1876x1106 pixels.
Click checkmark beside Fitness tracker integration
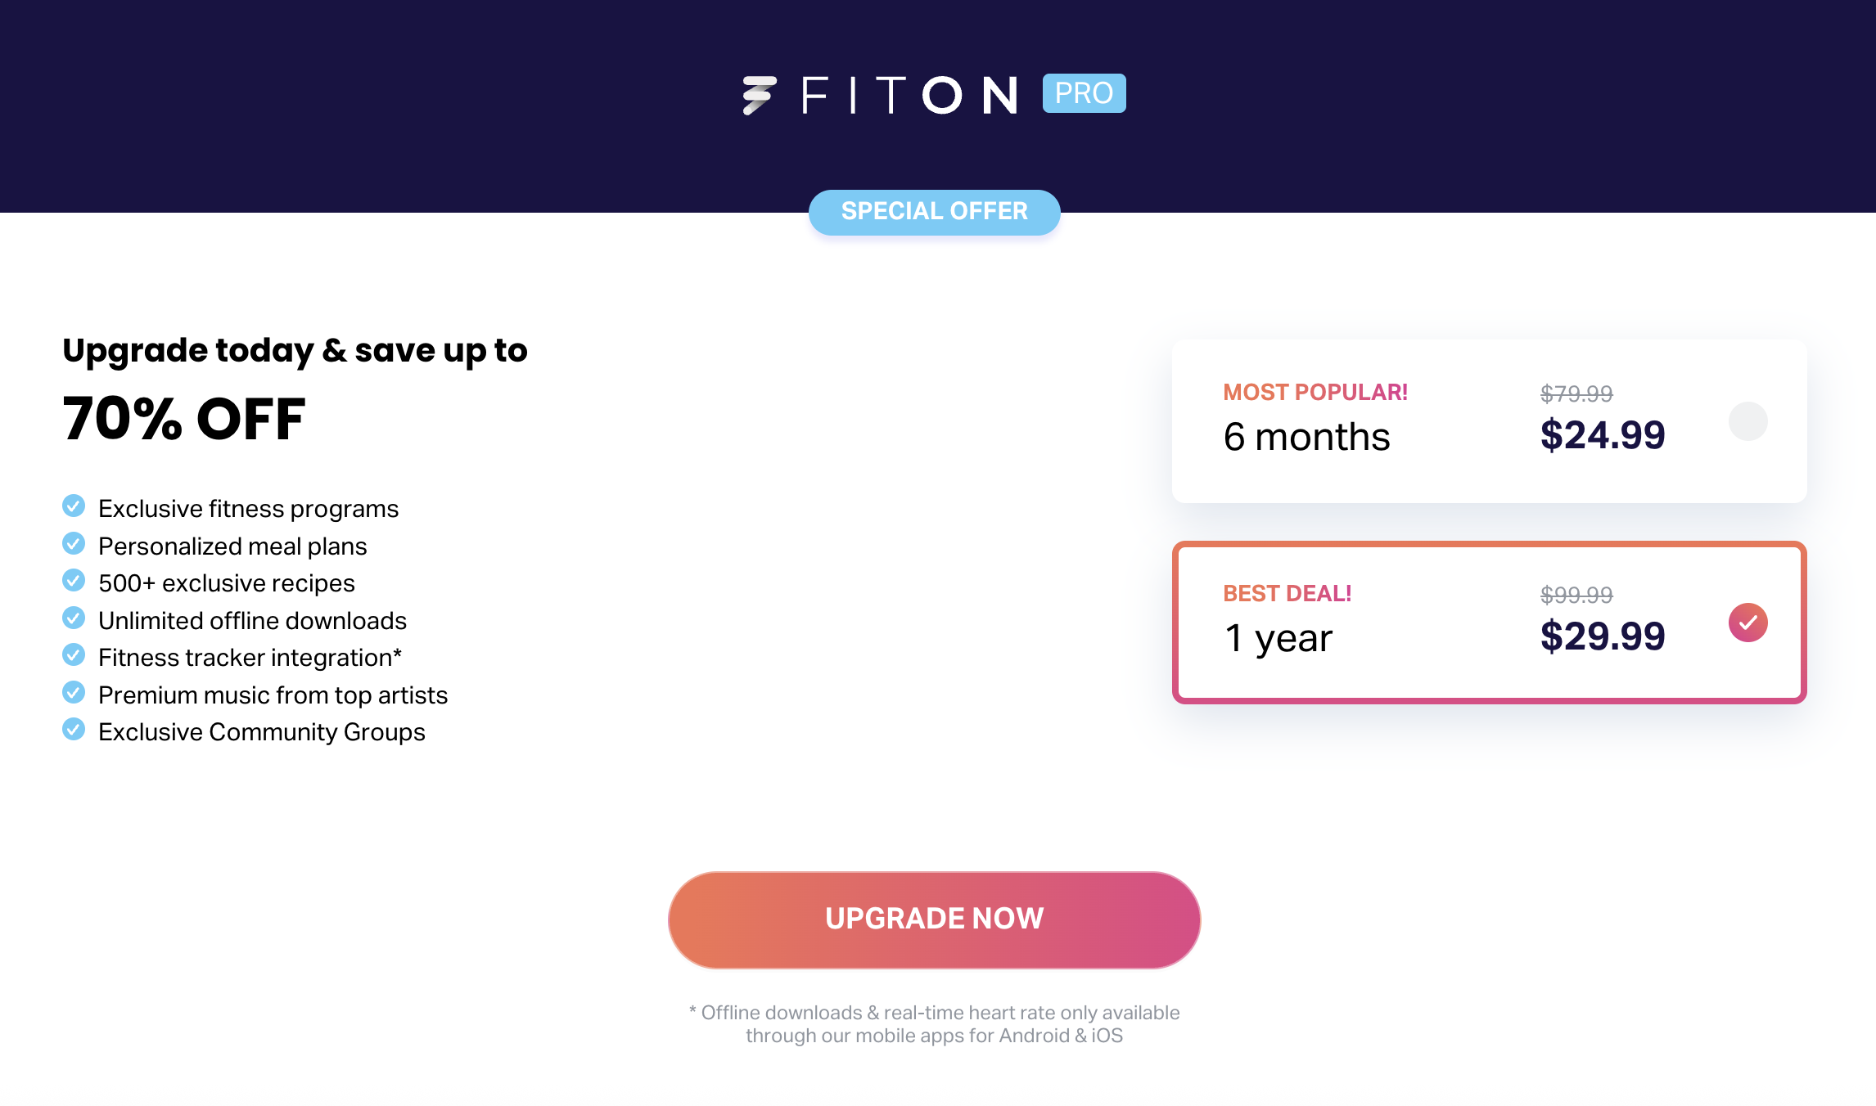pos(74,655)
